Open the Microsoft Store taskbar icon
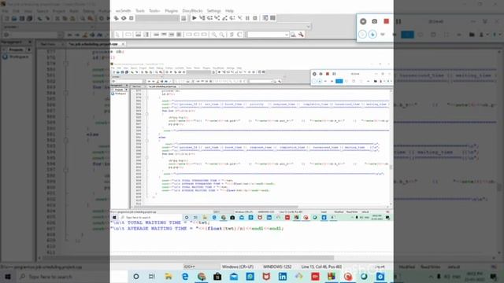Image resolution: width=504 pixels, height=283 pixels. [x=217, y=276]
